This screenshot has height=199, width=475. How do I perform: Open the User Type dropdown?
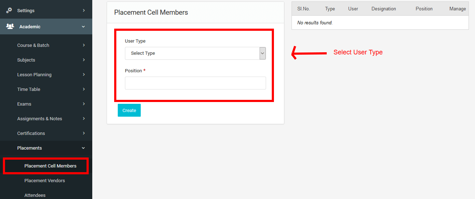pyautogui.click(x=195, y=53)
